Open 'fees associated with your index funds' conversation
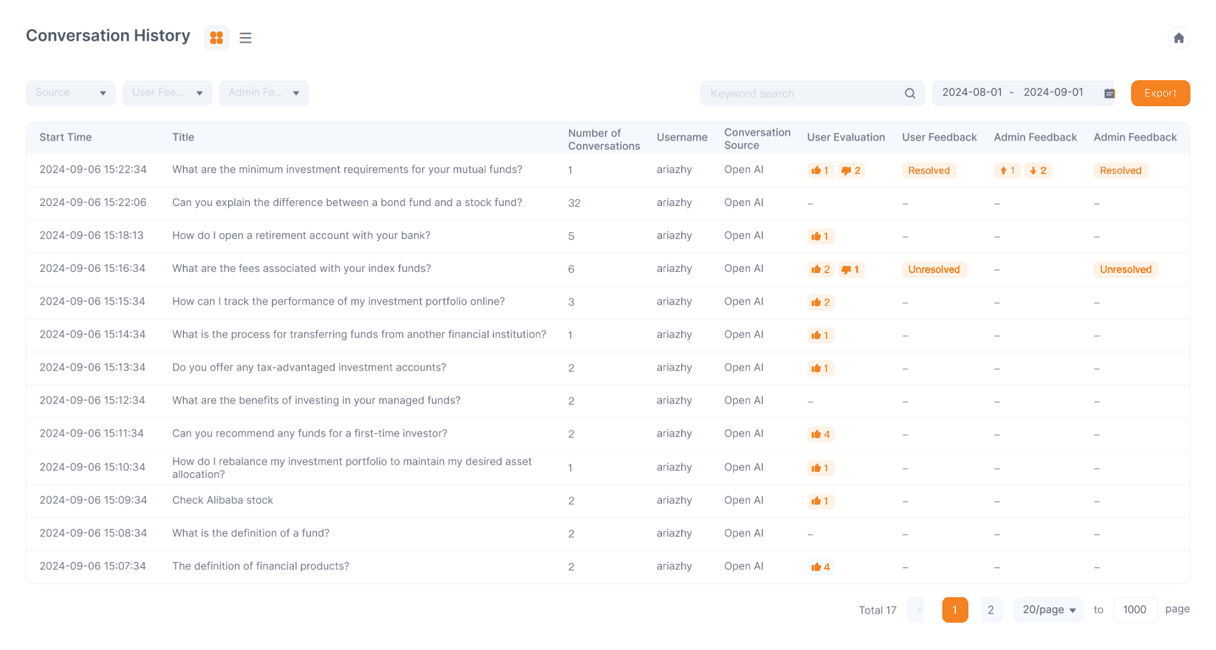 tap(302, 269)
